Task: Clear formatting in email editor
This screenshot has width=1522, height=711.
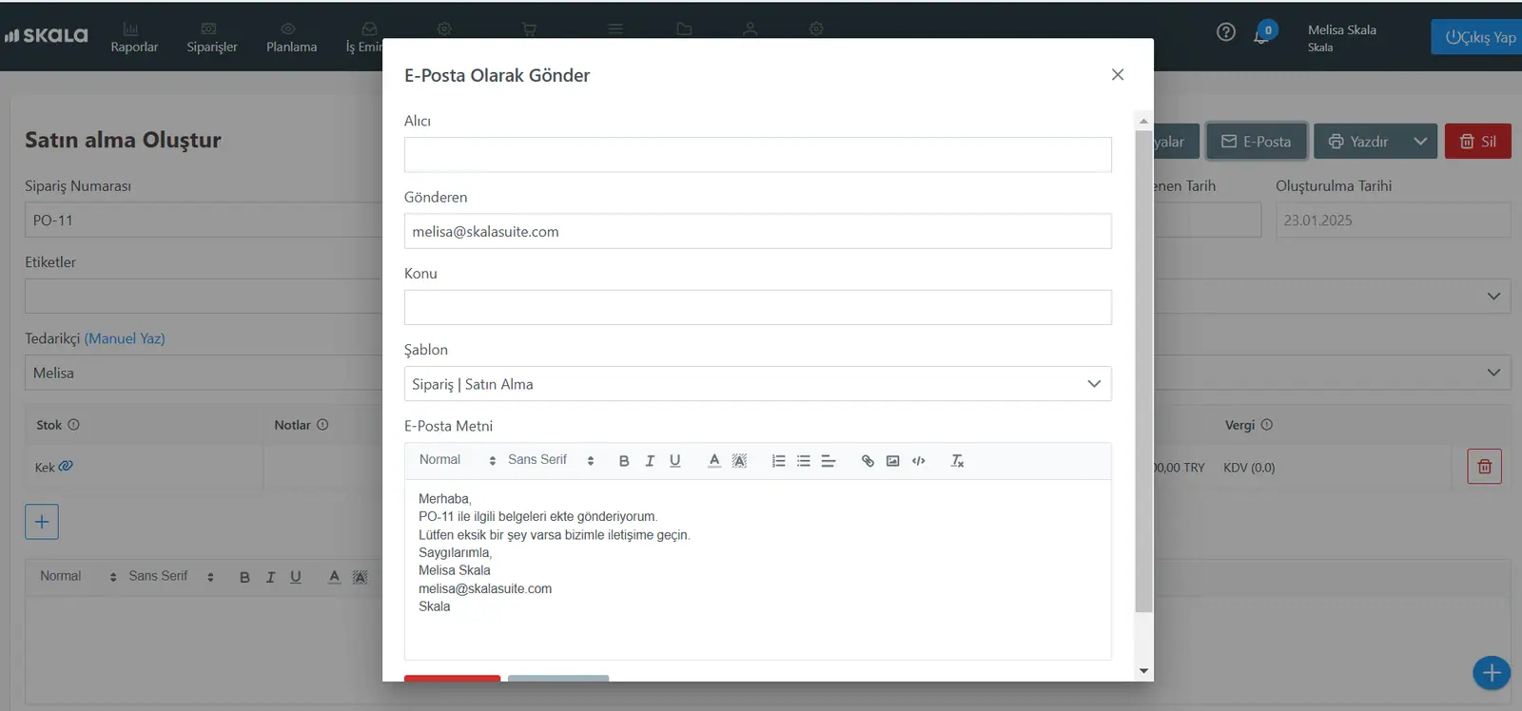Action: point(958,461)
